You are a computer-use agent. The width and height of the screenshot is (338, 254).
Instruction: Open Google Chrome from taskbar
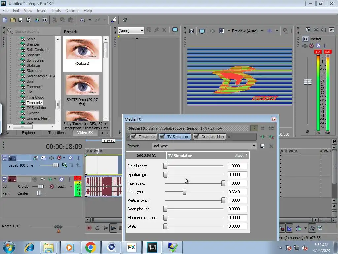(x=90, y=247)
